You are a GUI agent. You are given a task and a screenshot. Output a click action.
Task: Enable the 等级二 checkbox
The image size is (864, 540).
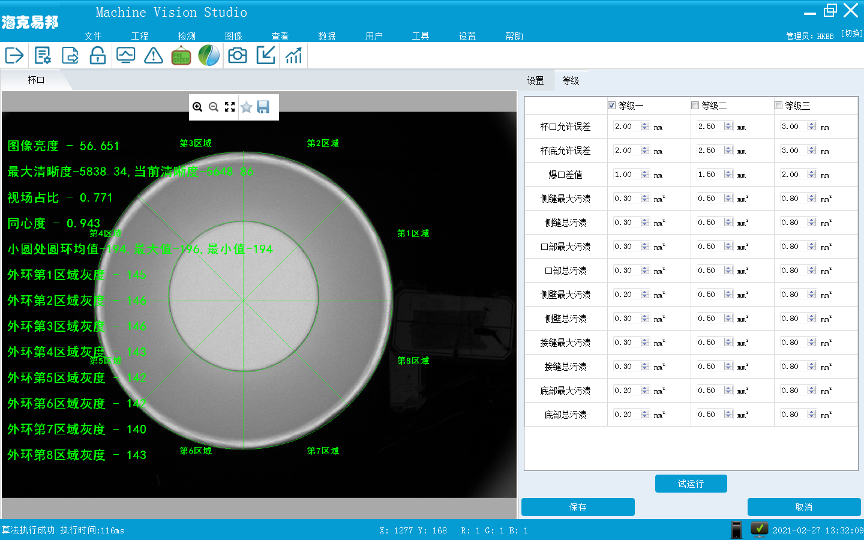pos(695,106)
